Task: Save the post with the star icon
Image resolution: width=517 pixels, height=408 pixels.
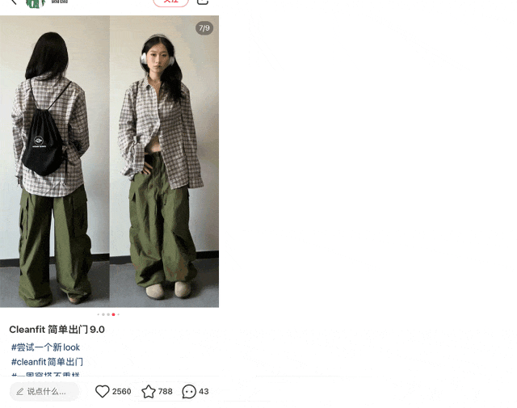Action: click(149, 392)
